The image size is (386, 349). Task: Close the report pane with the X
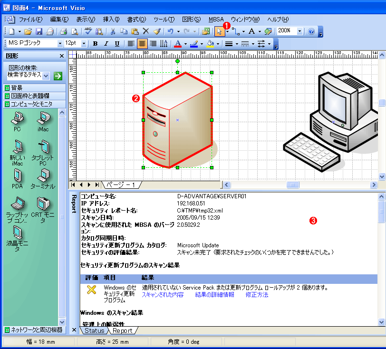tap(74, 330)
